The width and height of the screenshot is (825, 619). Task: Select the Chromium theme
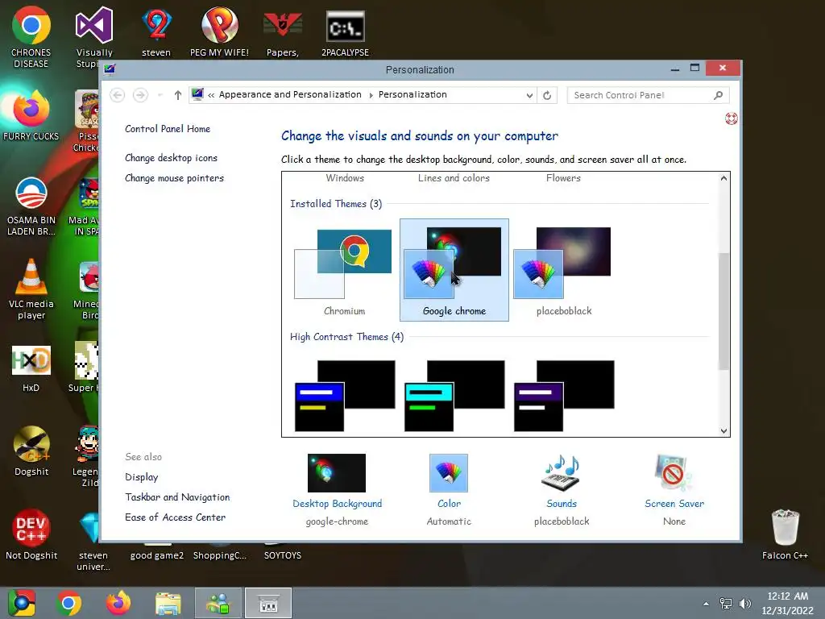[344, 269]
